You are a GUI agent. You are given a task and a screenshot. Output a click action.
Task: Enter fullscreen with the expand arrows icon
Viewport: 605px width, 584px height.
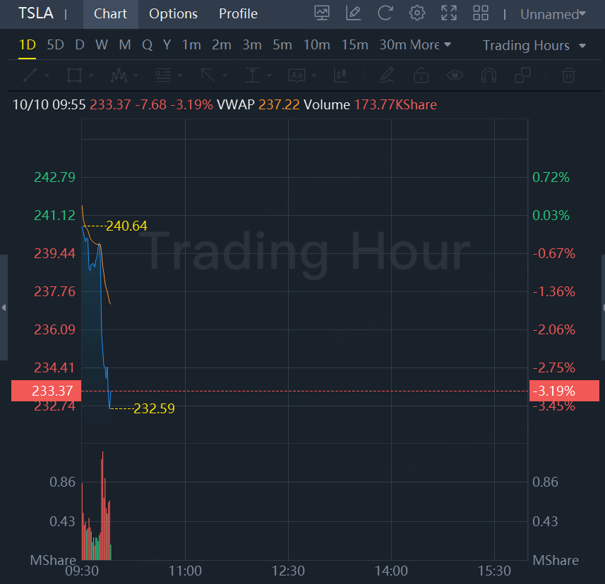(449, 13)
